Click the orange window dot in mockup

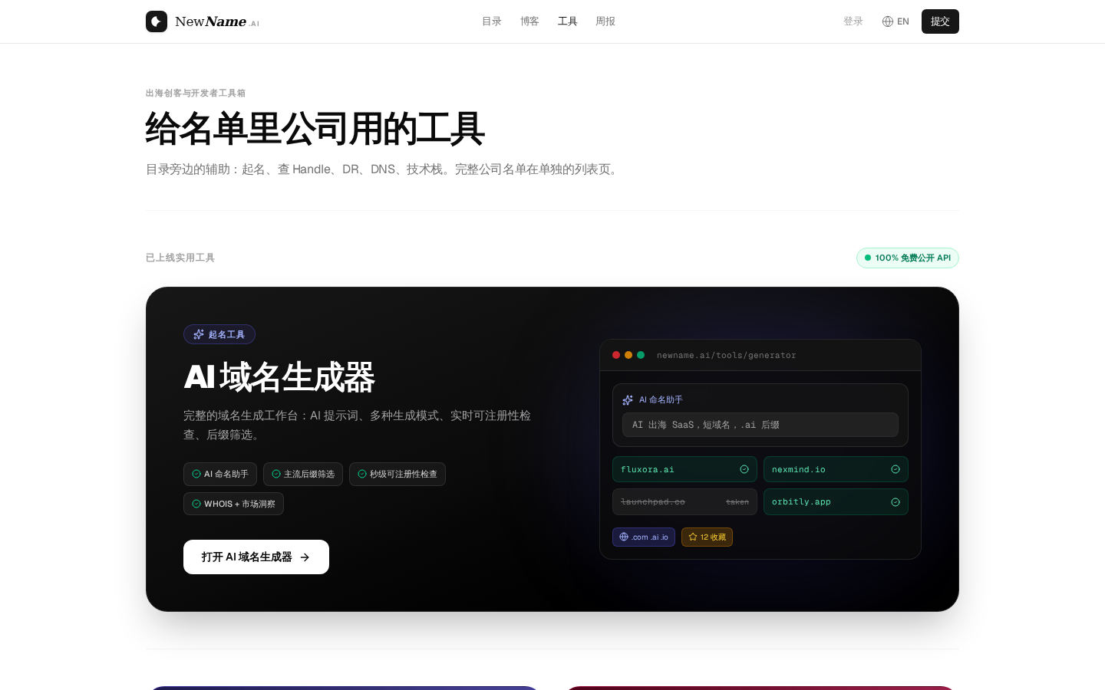pos(628,355)
